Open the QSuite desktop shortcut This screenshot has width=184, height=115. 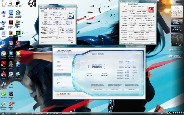(18, 64)
